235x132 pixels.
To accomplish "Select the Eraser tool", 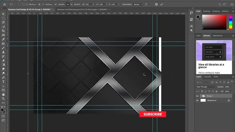I will (x=3, y=60).
